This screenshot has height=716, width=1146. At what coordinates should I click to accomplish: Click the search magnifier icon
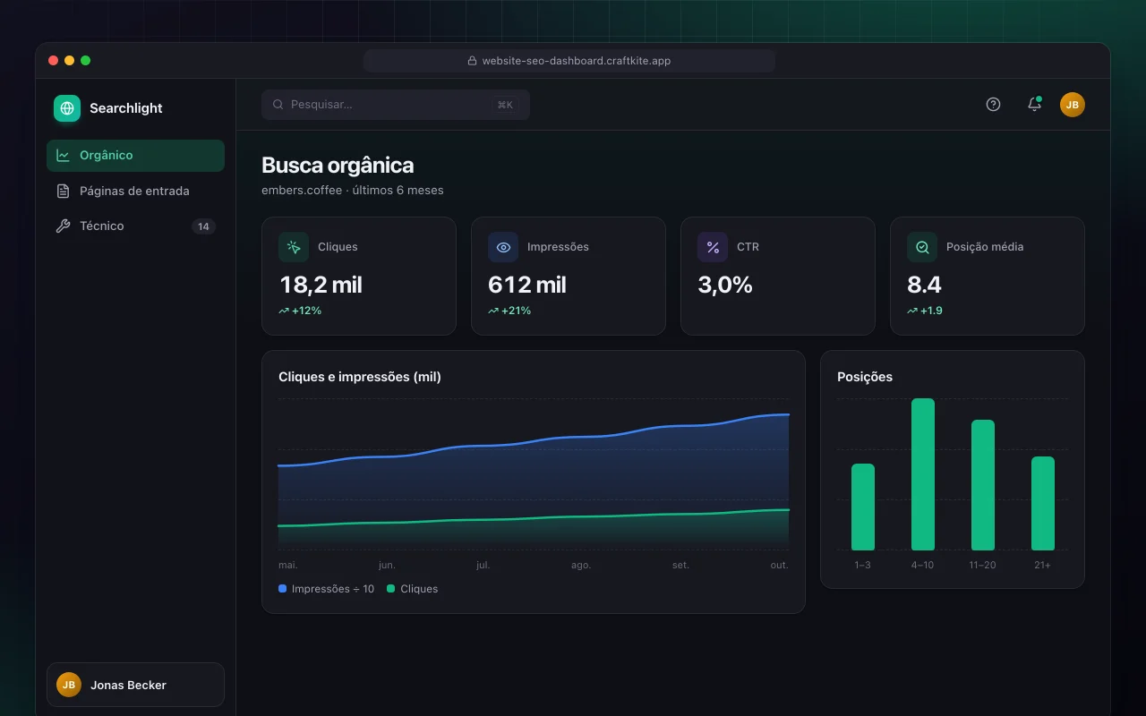[x=278, y=105]
